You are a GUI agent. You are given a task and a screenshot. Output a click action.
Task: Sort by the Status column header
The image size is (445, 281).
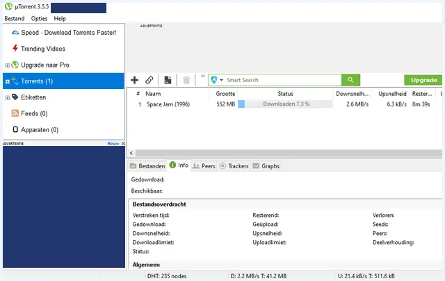click(x=286, y=94)
